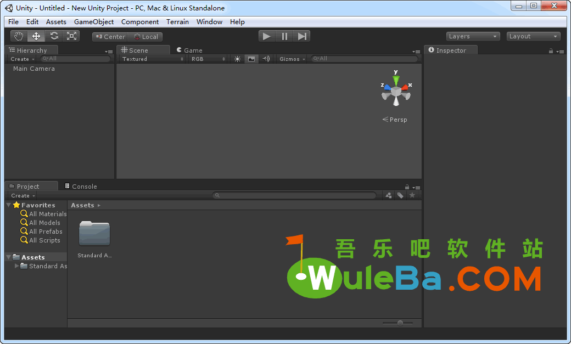Open the Scene panel options menu
Image resolution: width=571 pixels, height=344 pixels.
pos(416,52)
